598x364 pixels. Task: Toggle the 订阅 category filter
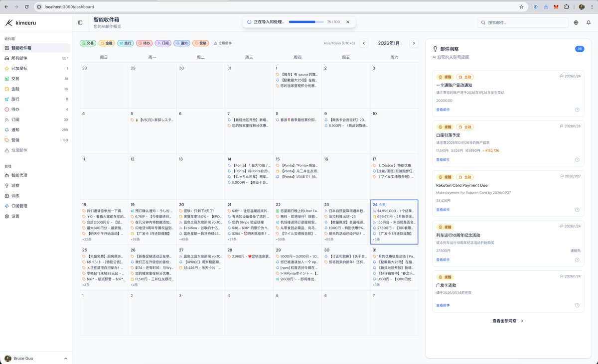[163, 43]
